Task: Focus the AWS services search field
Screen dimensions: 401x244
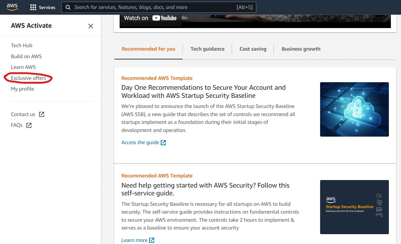Action: [153, 7]
